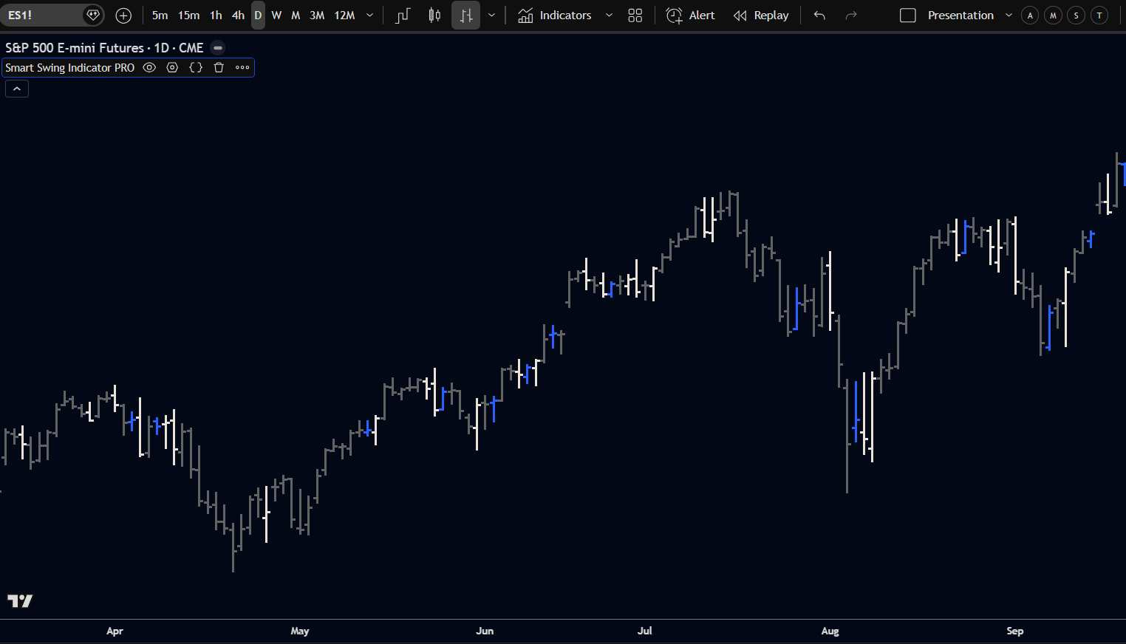The image size is (1126, 644).
Task: Undo the last chart action
Action: [819, 16]
